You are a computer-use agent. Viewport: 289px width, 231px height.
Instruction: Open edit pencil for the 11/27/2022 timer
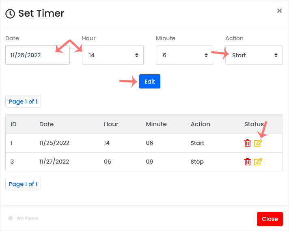coord(258,162)
